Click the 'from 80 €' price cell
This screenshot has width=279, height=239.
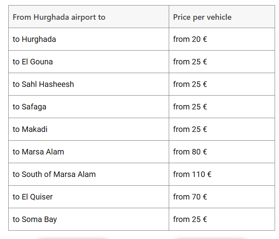coord(190,152)
